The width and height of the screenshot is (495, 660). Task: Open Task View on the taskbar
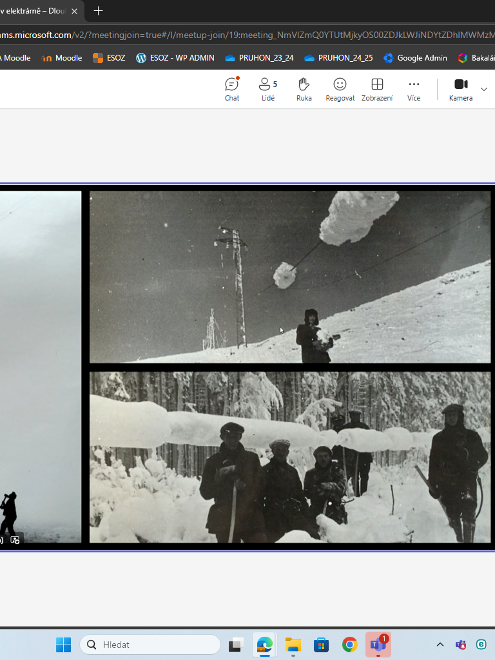[236, 645]
